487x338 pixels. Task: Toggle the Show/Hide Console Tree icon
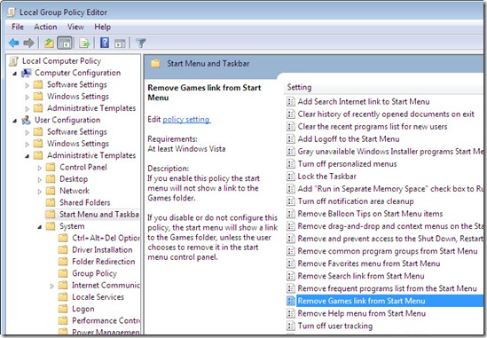tap(65, 43)
